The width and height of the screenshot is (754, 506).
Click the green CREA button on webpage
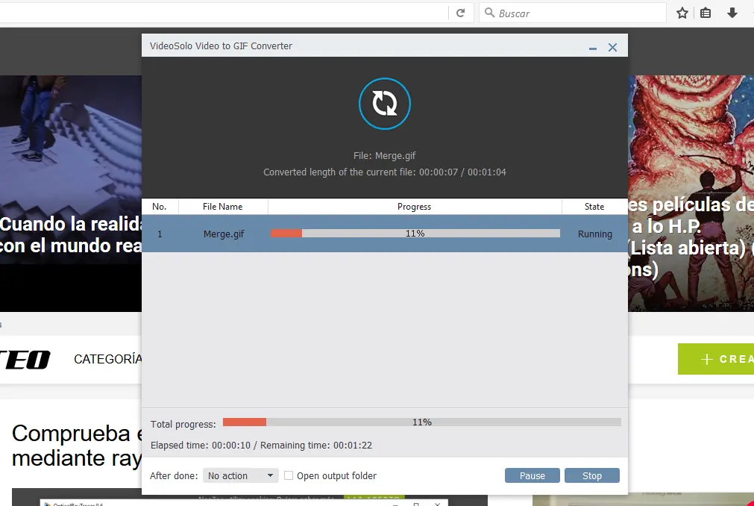[716, 359]
